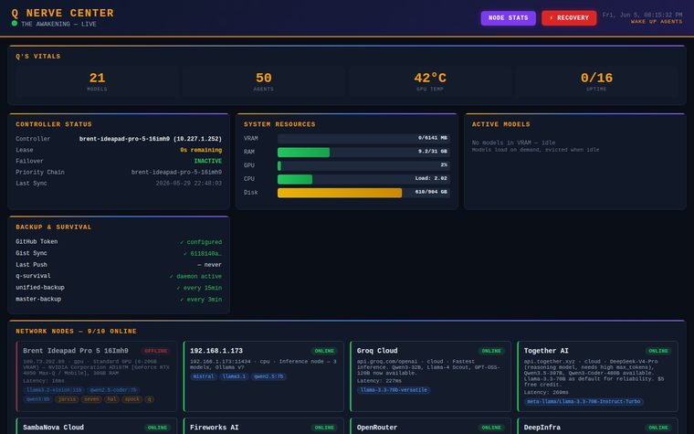
Task: Click the controller hostname brent-ideapad-pro-5-16imh9 (10.227.1.252)
Action: pos(151,139)
